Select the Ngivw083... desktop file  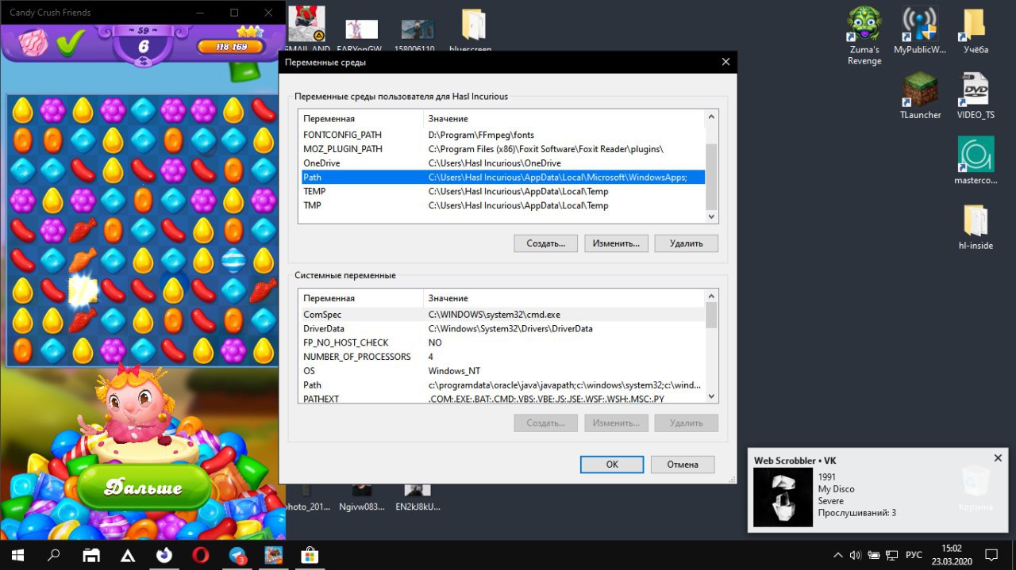tap(362, 496)
